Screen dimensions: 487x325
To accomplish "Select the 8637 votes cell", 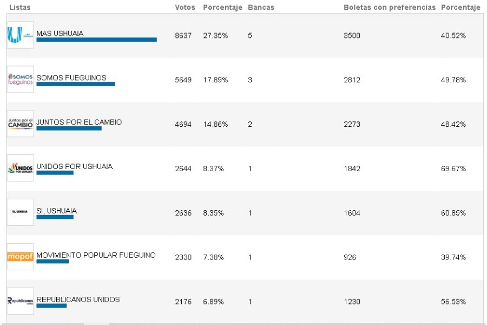I will (183, 35).
